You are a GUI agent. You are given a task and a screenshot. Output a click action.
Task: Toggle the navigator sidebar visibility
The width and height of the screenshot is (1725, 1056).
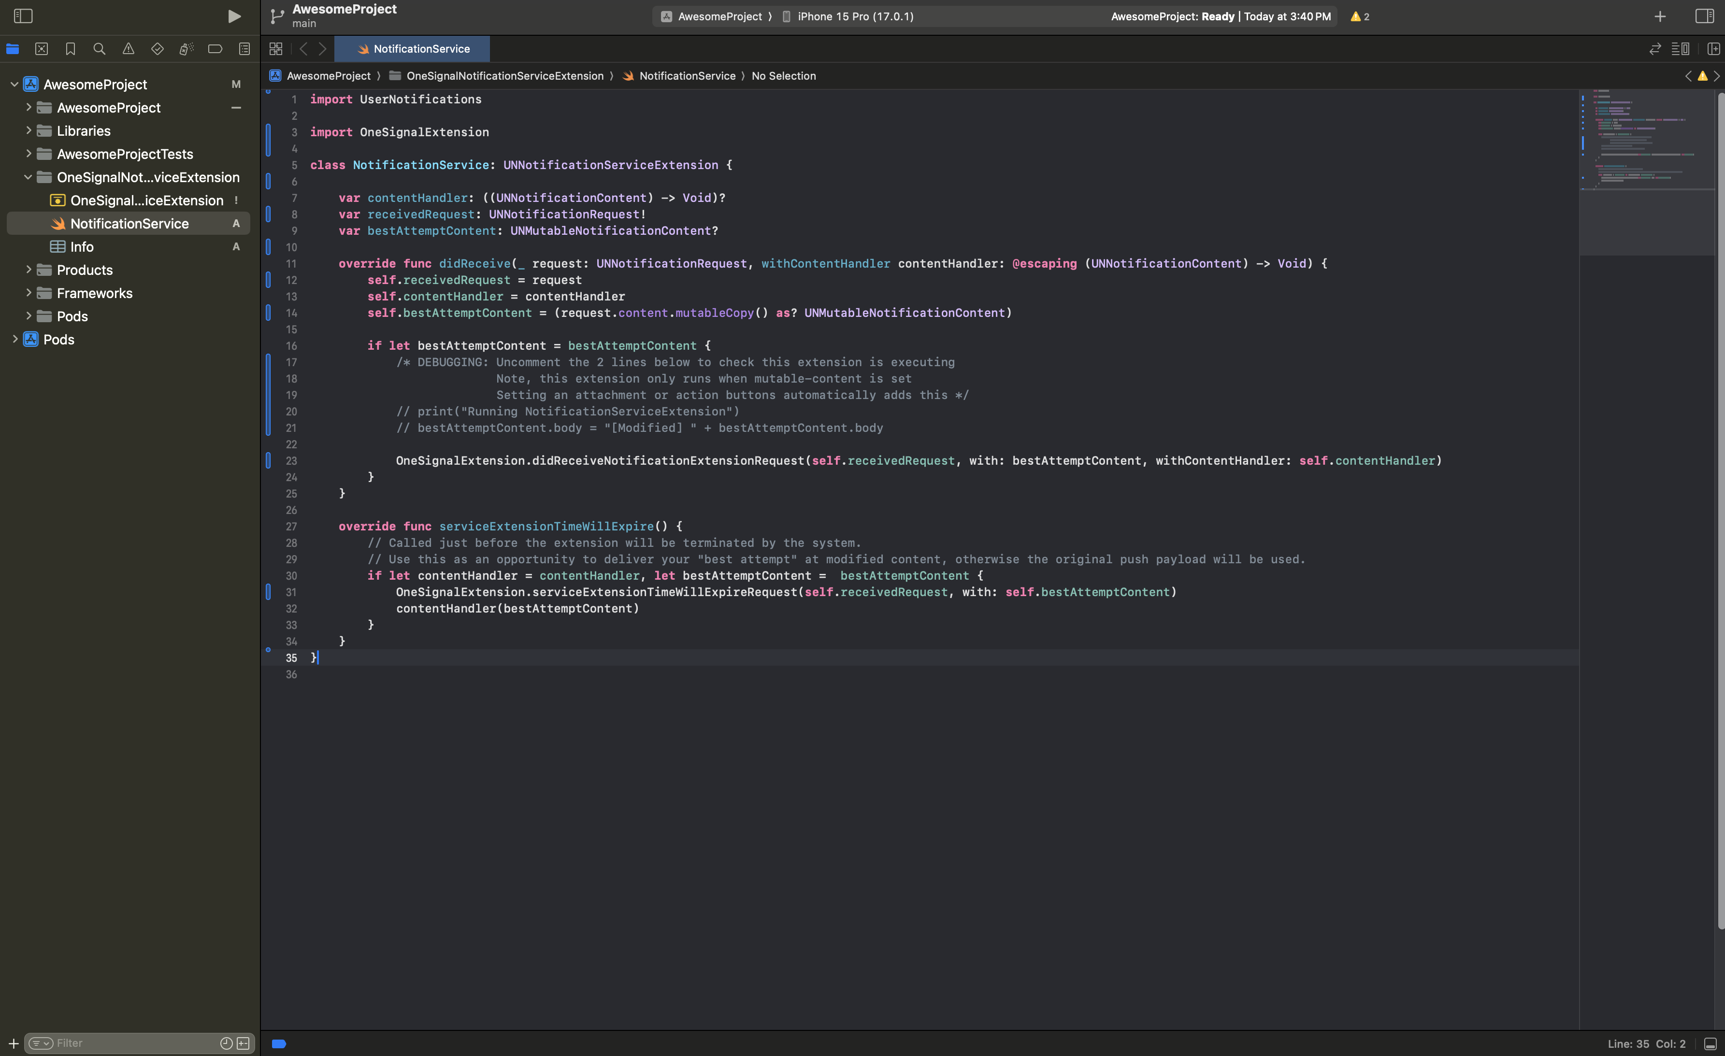tap(23, 16)
